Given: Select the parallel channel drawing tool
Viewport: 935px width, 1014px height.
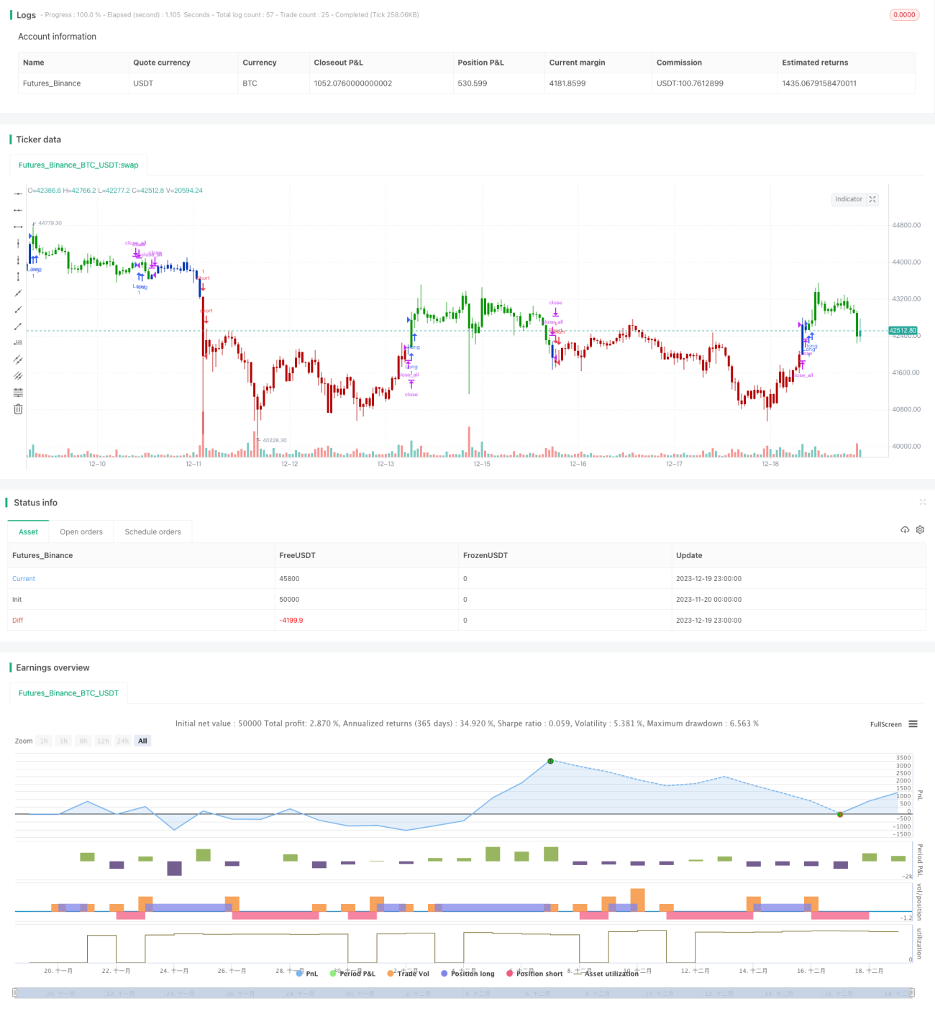Looking at the screenshot, I should 18,360.
